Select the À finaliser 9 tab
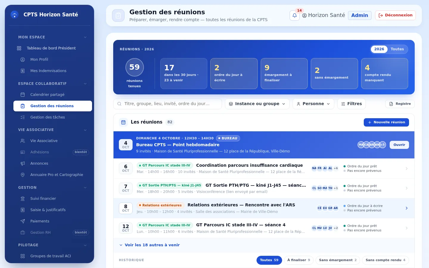Image resolution: width=429 pixels, height=268 pixels. point(299,260)
